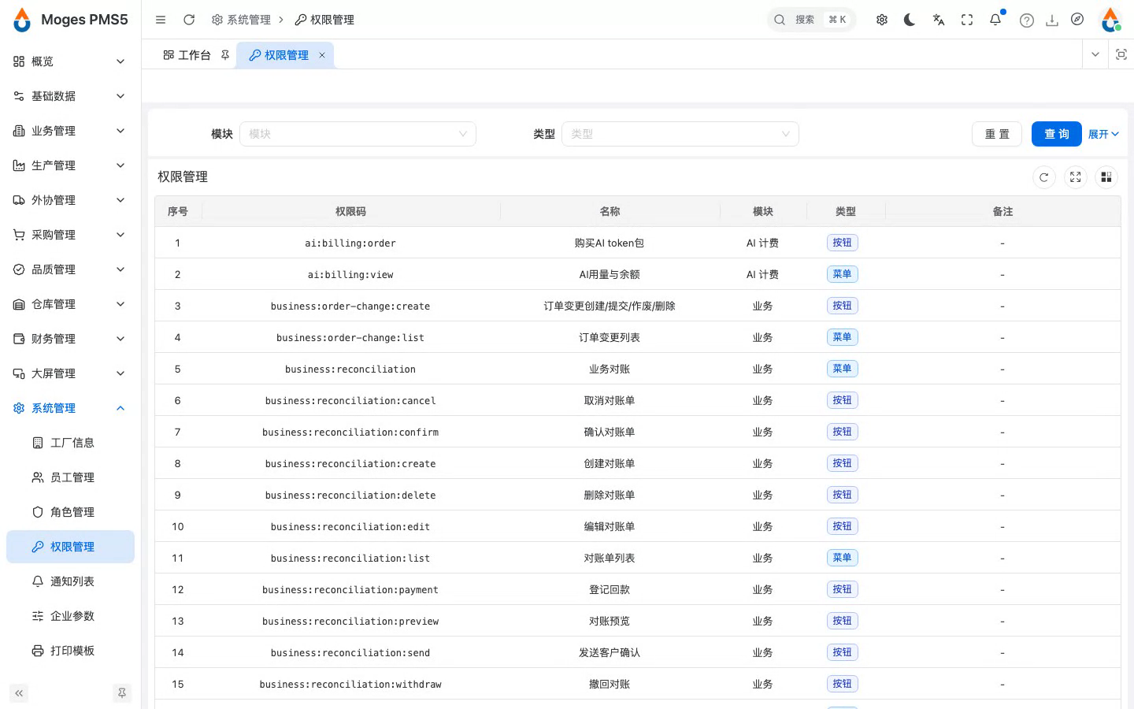Open the 模块 dropdown
The height and width of the screenshot is (709, 1134).
click(x=358, y=134)
